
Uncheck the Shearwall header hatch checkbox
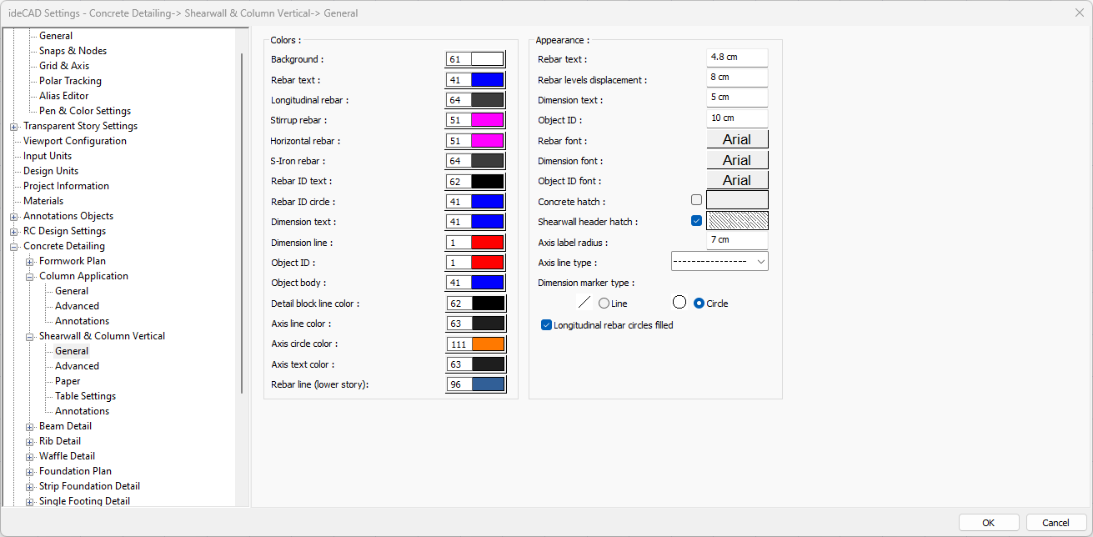pyautogui.click(x=696, y=221)
